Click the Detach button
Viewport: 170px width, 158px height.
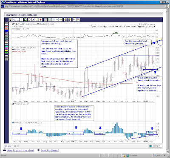click(x=155, y=146)
